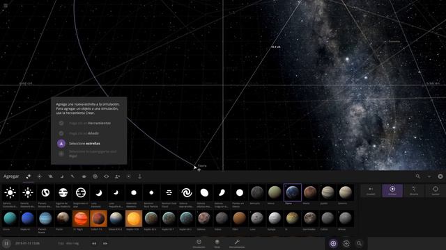Select the galaxies category tab in the Agregar bar
Viewport: 446px width, 250px height.
[50, 176]
